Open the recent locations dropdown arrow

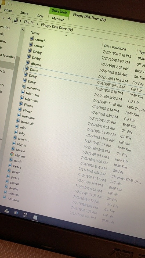tap(3, 18)
